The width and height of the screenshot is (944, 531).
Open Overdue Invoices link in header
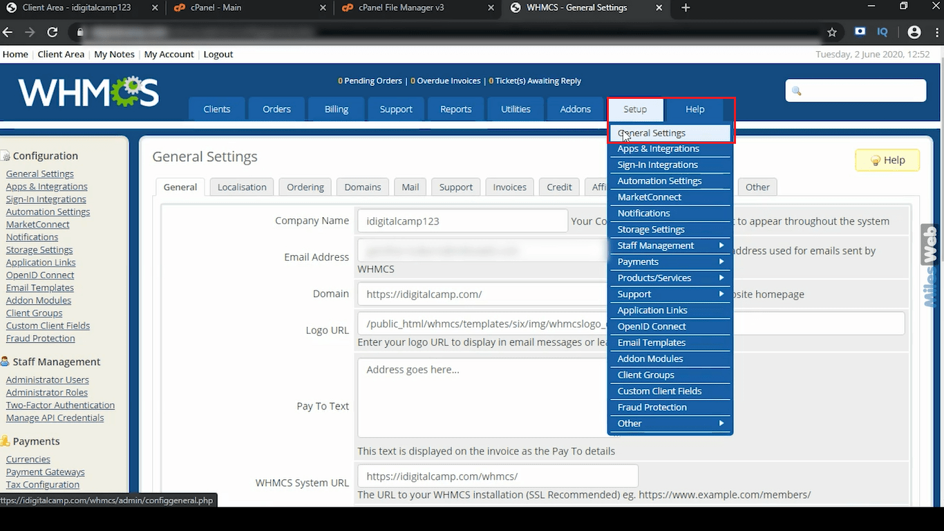click(446, 81)
